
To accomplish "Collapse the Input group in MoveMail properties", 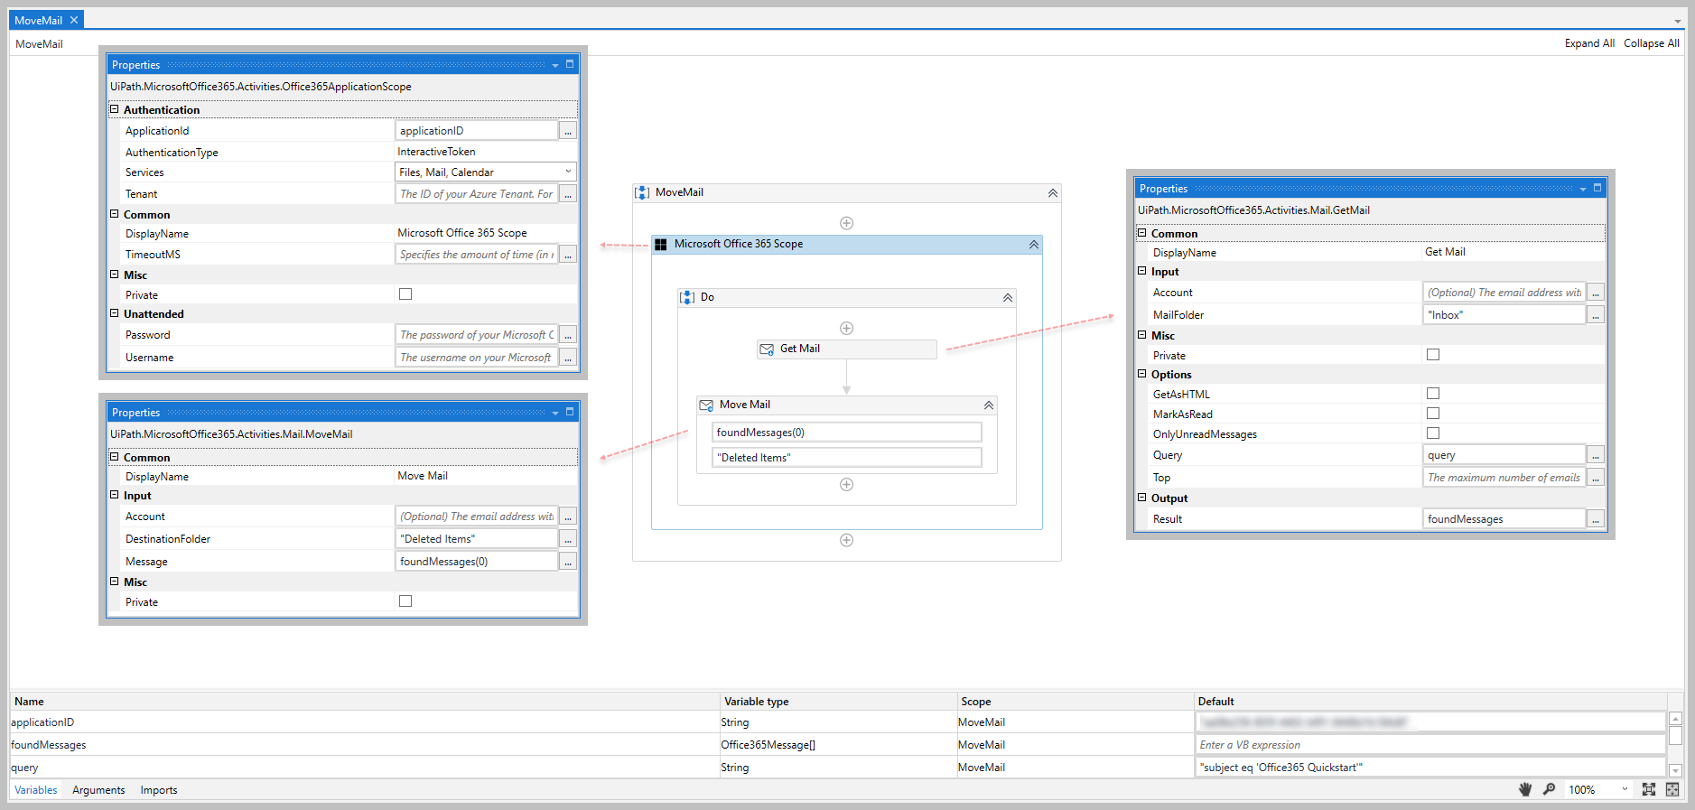I will [x=115, y=495].
